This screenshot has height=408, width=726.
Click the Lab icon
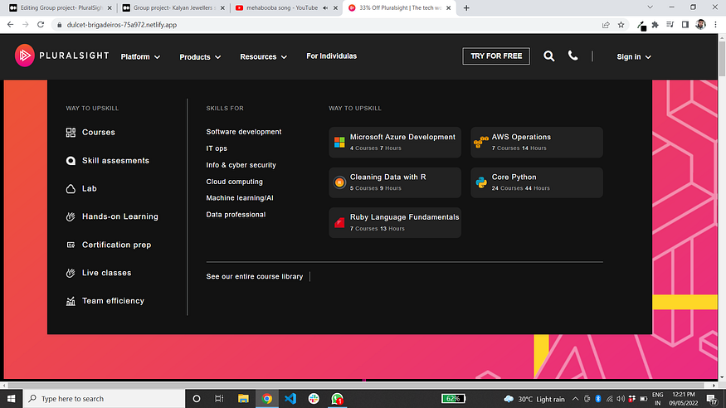71,189
